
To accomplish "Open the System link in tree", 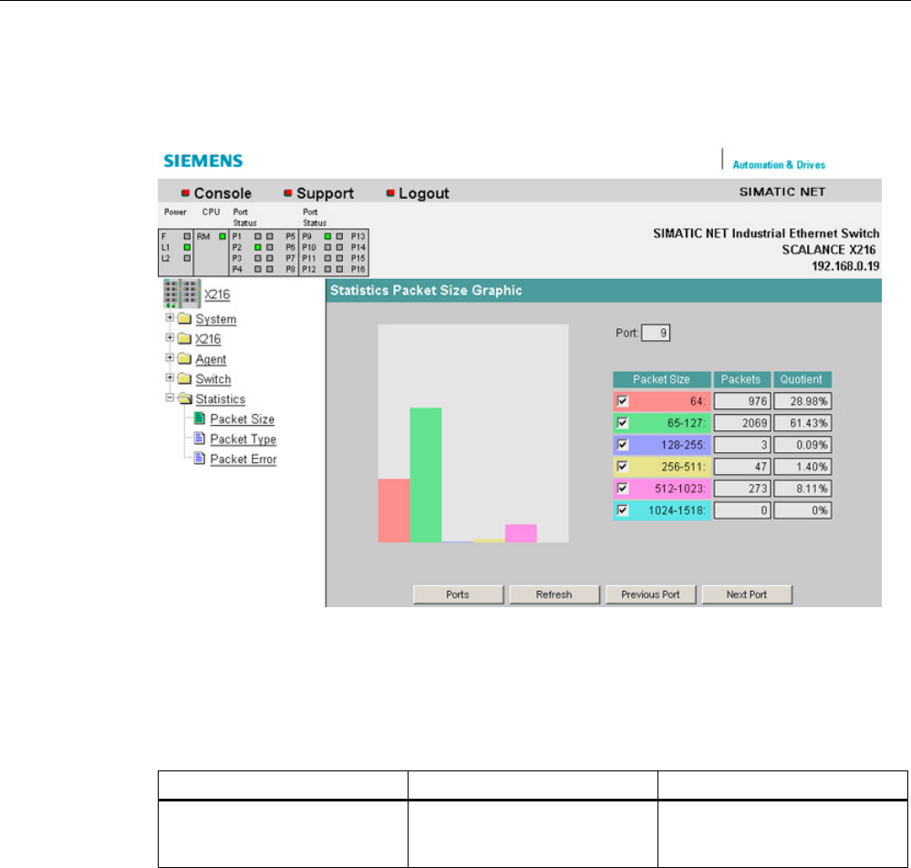I will 215,319.
